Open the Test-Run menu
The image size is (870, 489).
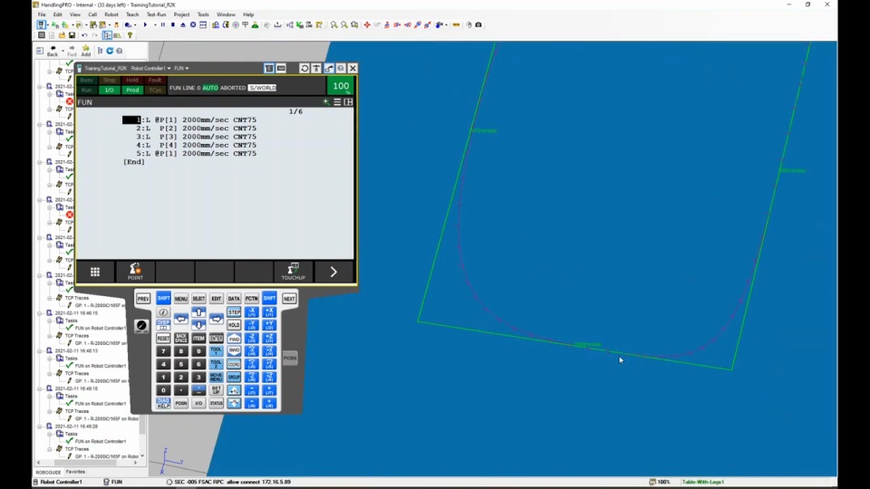click(156, 14)
